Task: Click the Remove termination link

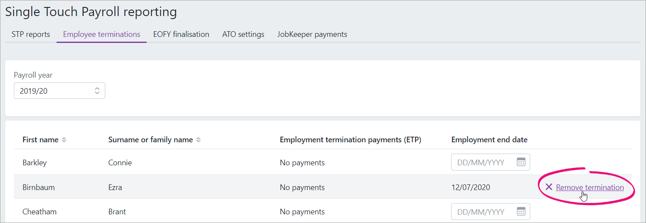Action: (589, 187)
